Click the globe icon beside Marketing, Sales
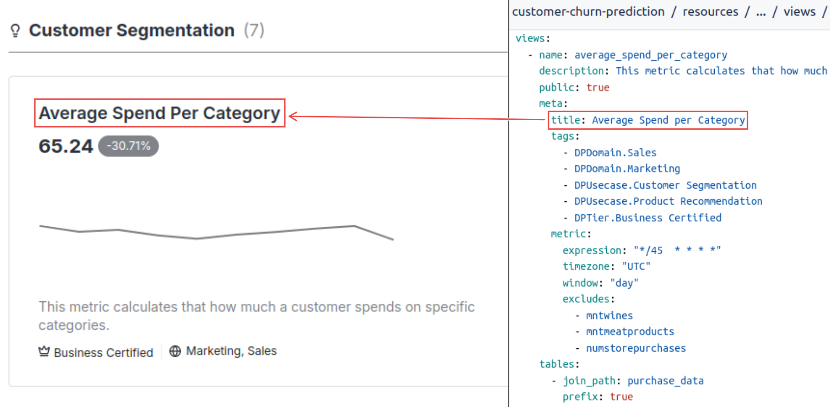This screenshot has width=830, height=407. click(175, 351)
